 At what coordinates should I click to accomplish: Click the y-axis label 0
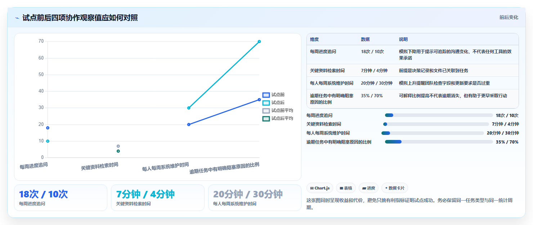(42, 158)
